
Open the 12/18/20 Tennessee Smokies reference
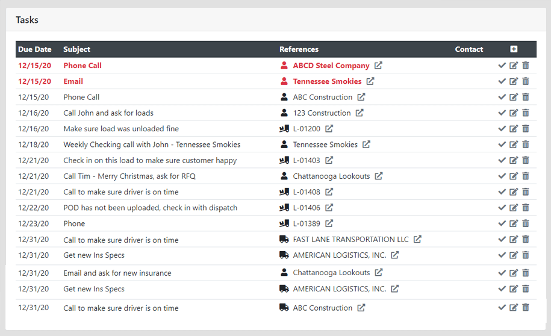[325, 145]
